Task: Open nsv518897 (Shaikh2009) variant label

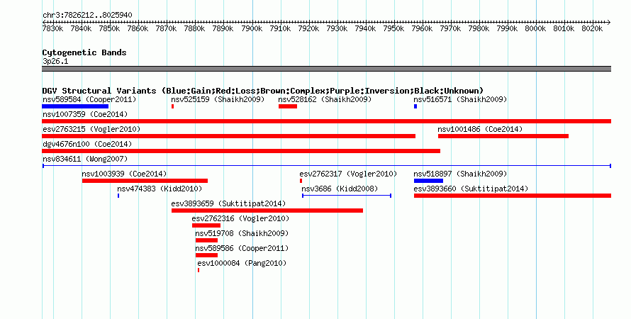Action: [x=460, y=174]
